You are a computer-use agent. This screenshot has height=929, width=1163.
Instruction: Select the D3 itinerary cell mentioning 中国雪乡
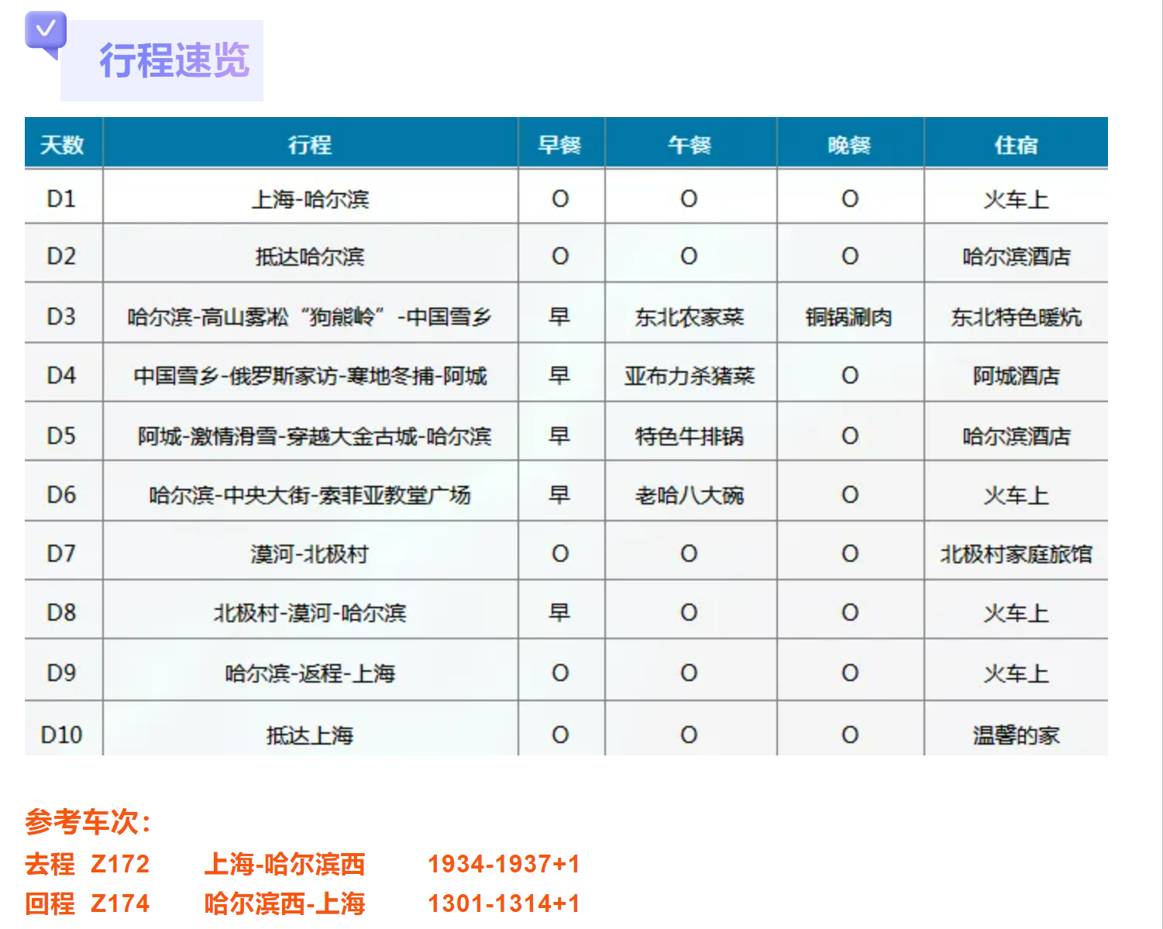310,317
